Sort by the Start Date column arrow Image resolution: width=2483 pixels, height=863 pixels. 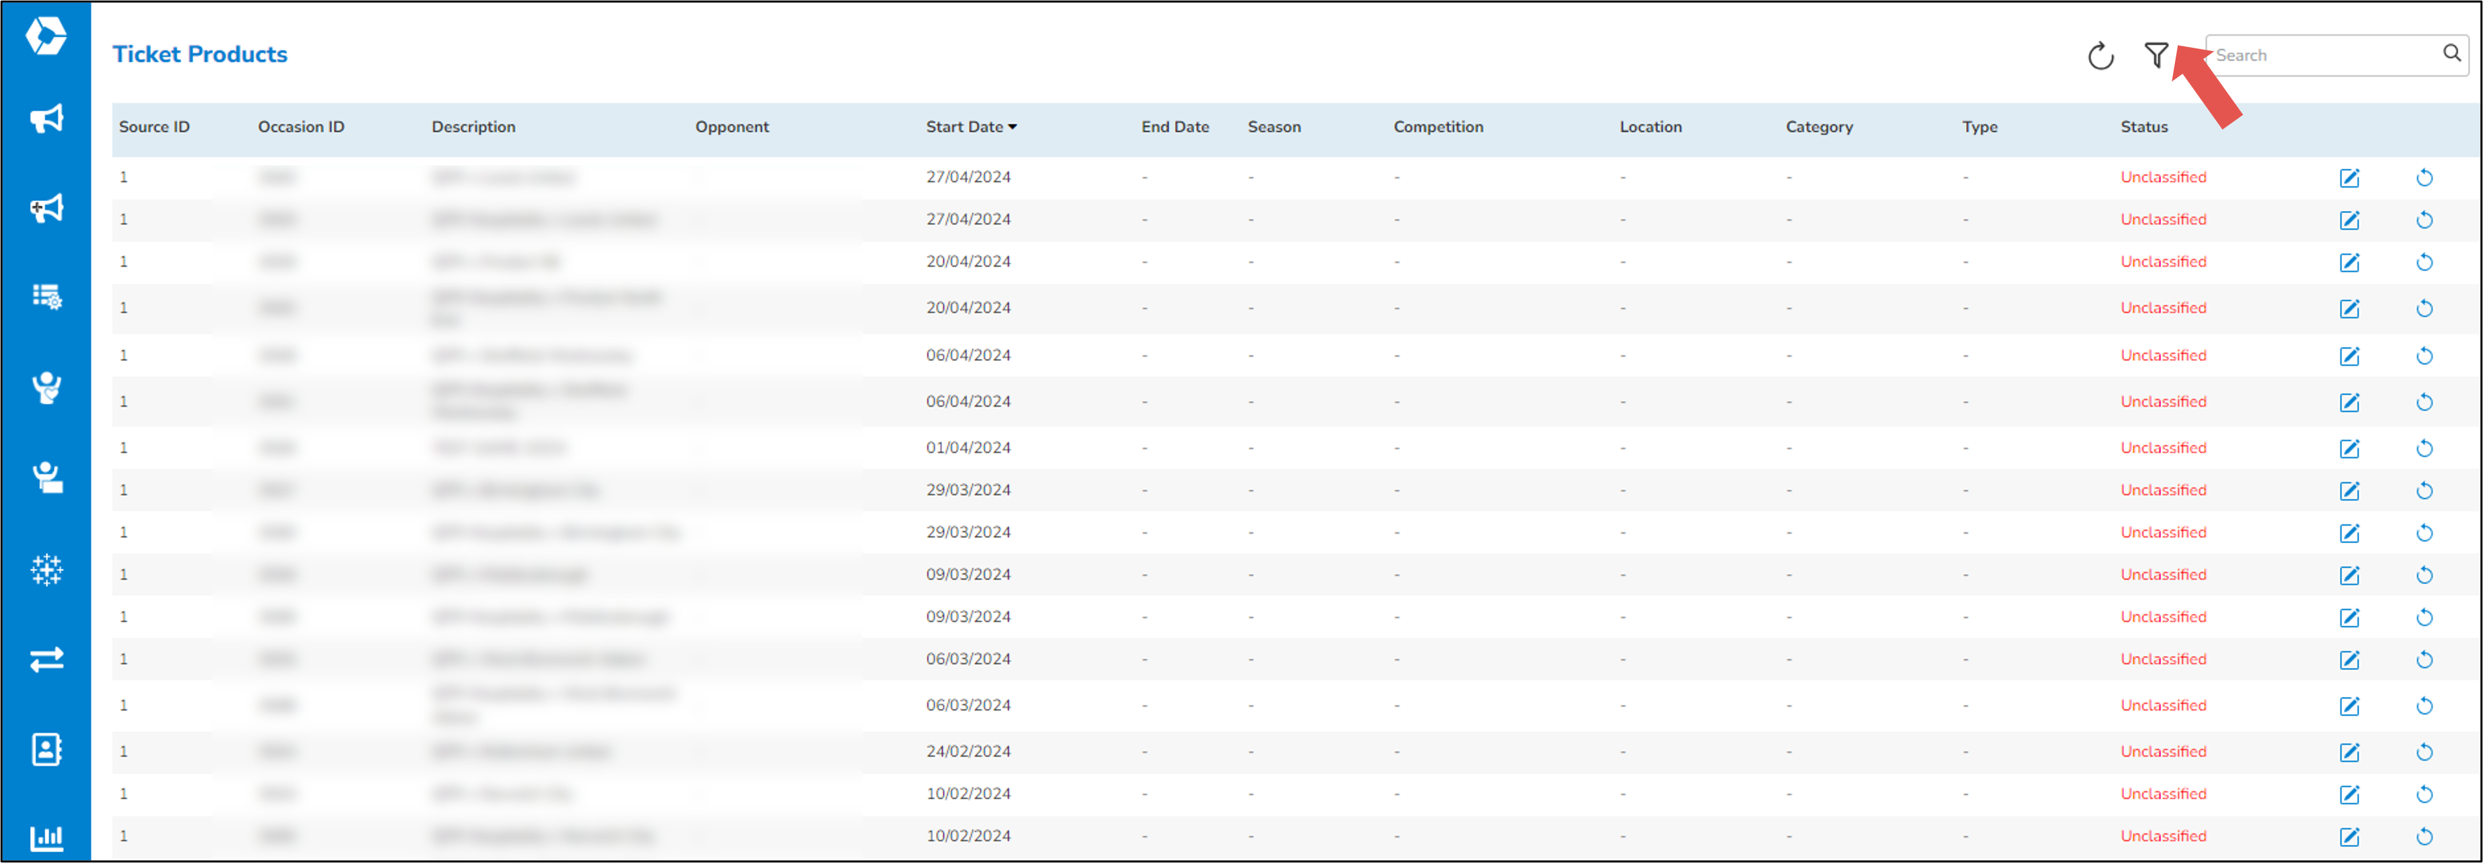[1012, 127]
